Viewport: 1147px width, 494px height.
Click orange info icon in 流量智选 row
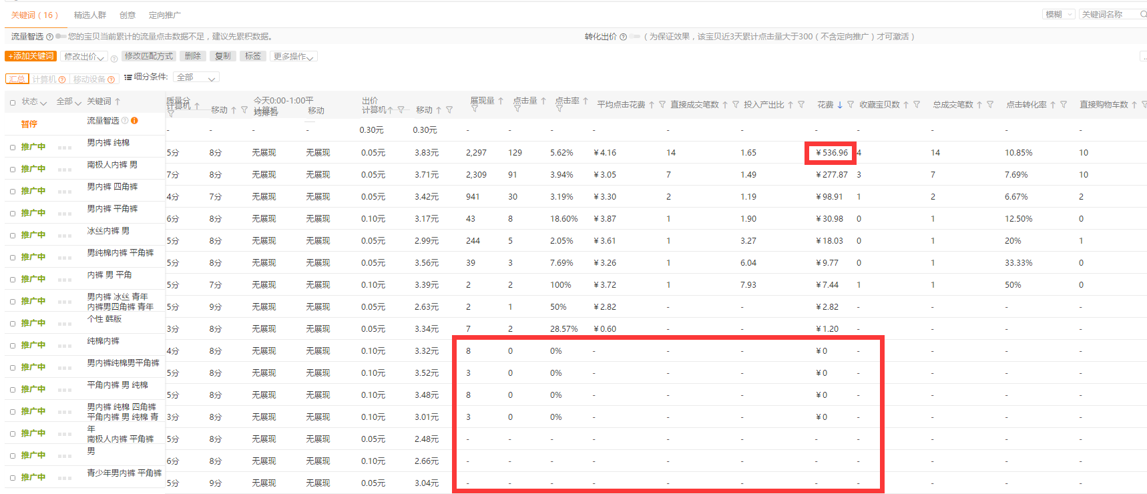pyautogui.click(x=134, y=121)
